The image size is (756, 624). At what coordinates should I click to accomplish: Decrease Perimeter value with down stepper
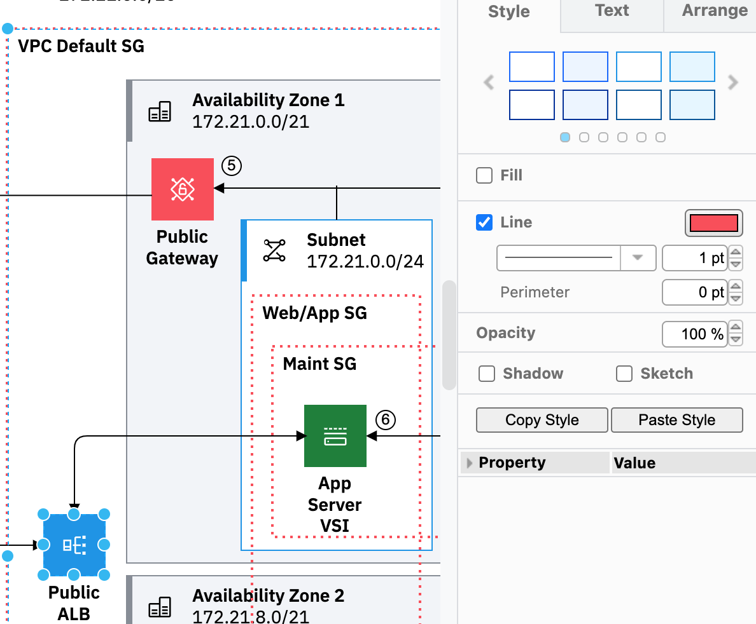[736, 299]
